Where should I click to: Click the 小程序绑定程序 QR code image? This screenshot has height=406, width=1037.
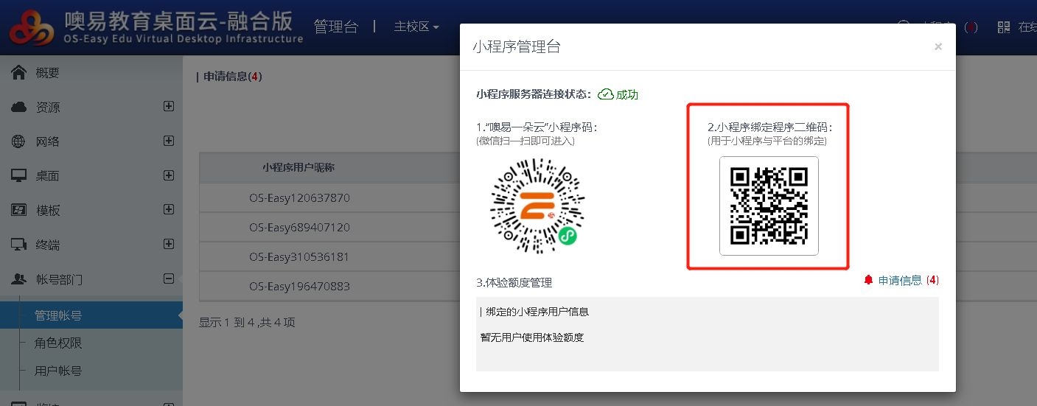pos(769,206)
